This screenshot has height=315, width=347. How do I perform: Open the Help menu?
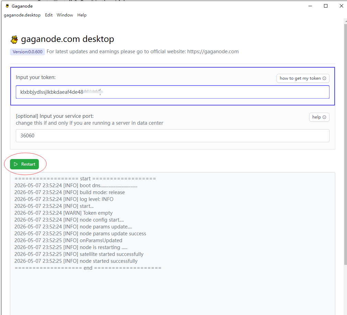82,15
